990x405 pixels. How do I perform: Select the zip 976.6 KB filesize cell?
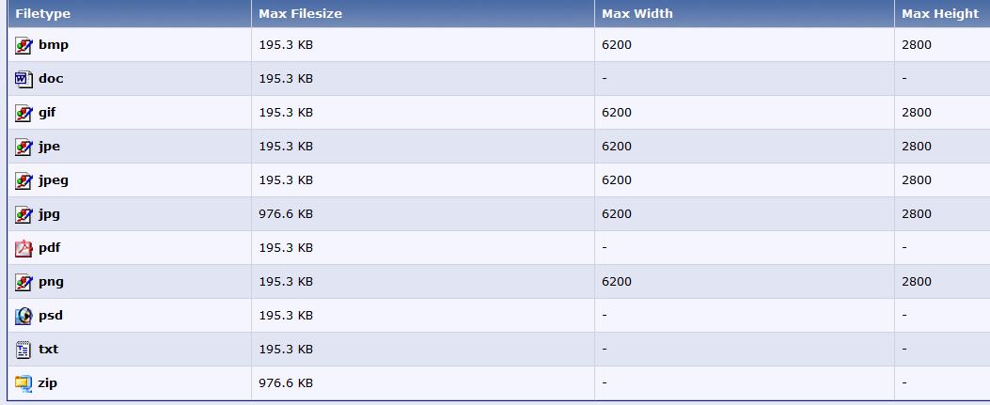pyautogui.click(x=423, y=383)
